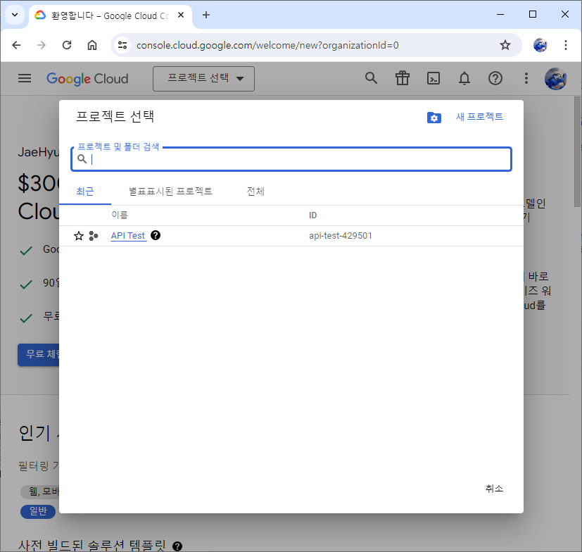The image size is (582, 552).
Task: Click the project type icon beside API Test
Action: click(x=94, y=236)
